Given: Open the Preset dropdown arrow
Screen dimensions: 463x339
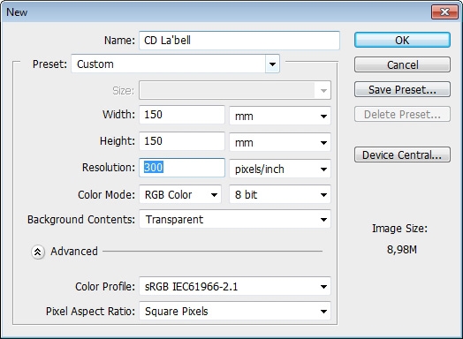Looking at the screenshot, I should coord(272,64).
